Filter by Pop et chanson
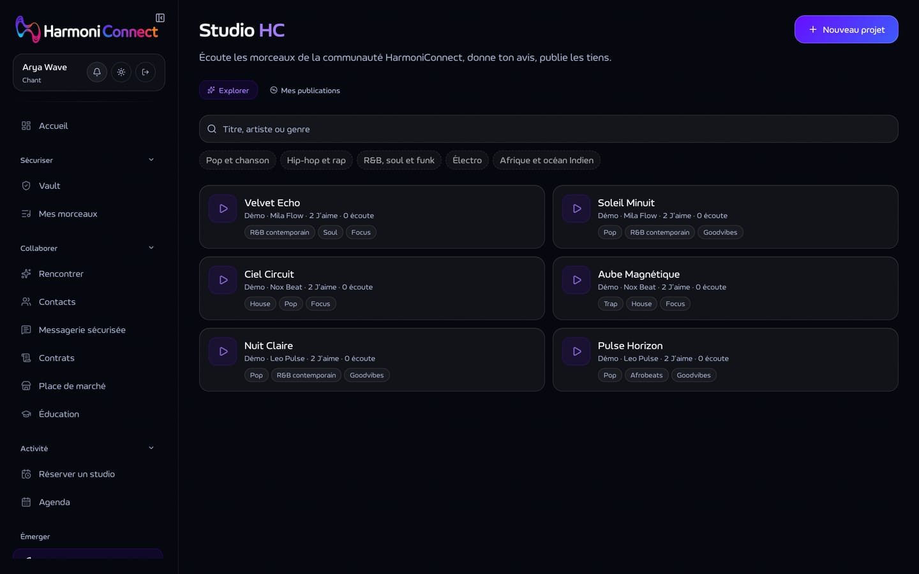Image resolution: width=919 pixels, height=574 pixels. (237, 160)
